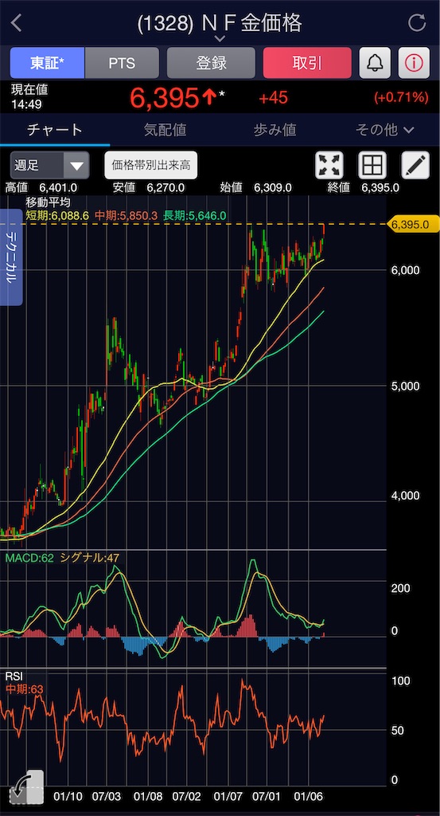Viewport: 440px width, 816px height.
Task: Open price alert bell settings
Action: tap(375, 63)
